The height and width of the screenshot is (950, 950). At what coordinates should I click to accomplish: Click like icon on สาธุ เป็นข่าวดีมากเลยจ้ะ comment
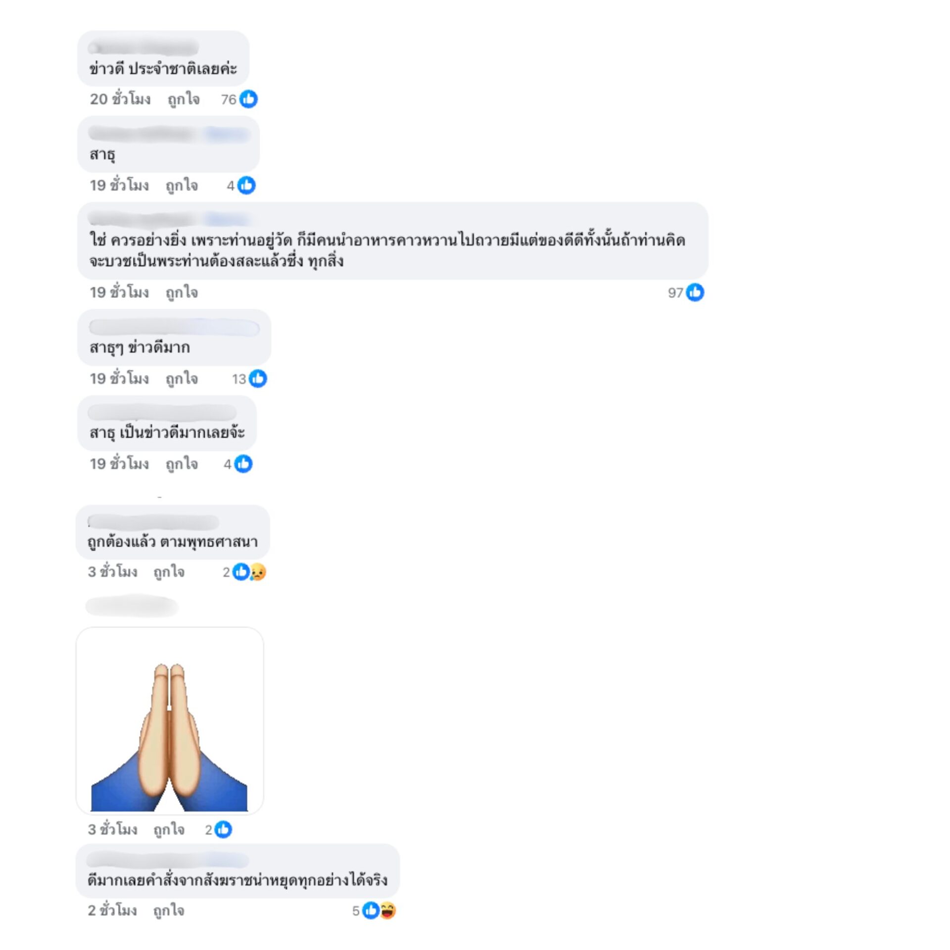tap(243, 464)
